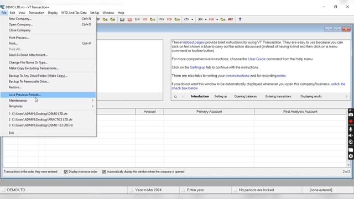
Task: Open the dropdown arrow next to RJN
Action: [217, 19]
